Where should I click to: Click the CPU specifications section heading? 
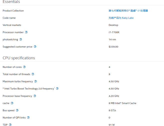coord(19,58)
